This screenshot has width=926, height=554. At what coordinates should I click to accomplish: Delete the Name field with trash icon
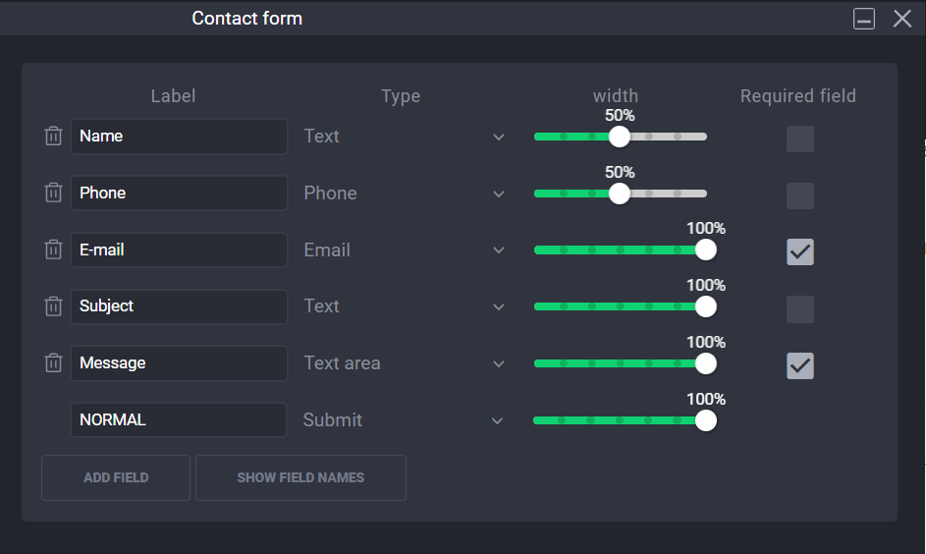54,137
